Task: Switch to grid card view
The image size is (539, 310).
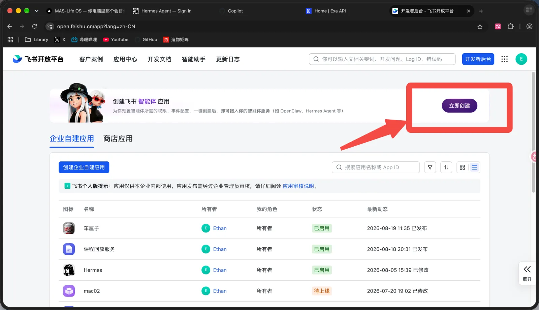Action: point(462,167)
